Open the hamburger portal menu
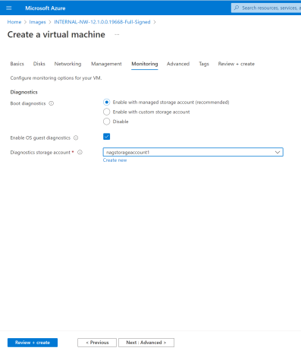The image size is (301, 351). pos(9,8)
